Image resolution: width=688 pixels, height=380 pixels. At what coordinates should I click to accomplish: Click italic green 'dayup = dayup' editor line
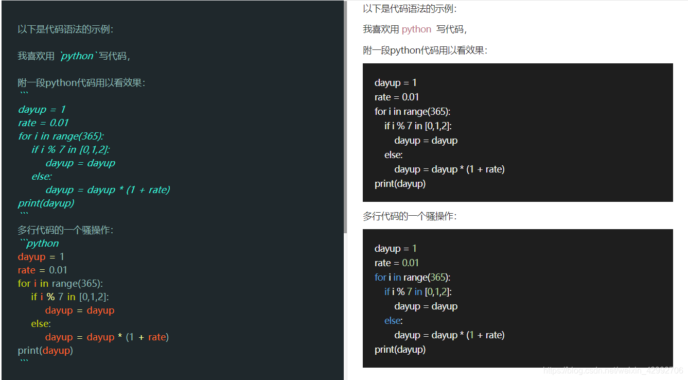(x=80, y=163)
